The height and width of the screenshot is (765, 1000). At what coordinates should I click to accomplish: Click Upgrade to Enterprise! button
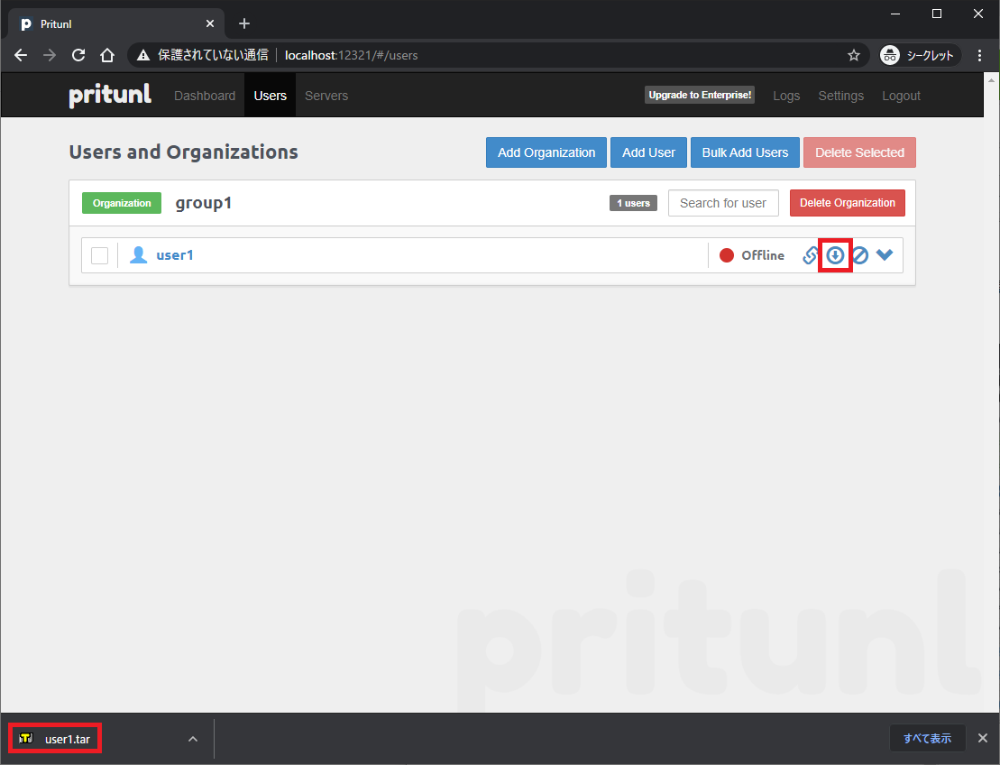point(700,95)
